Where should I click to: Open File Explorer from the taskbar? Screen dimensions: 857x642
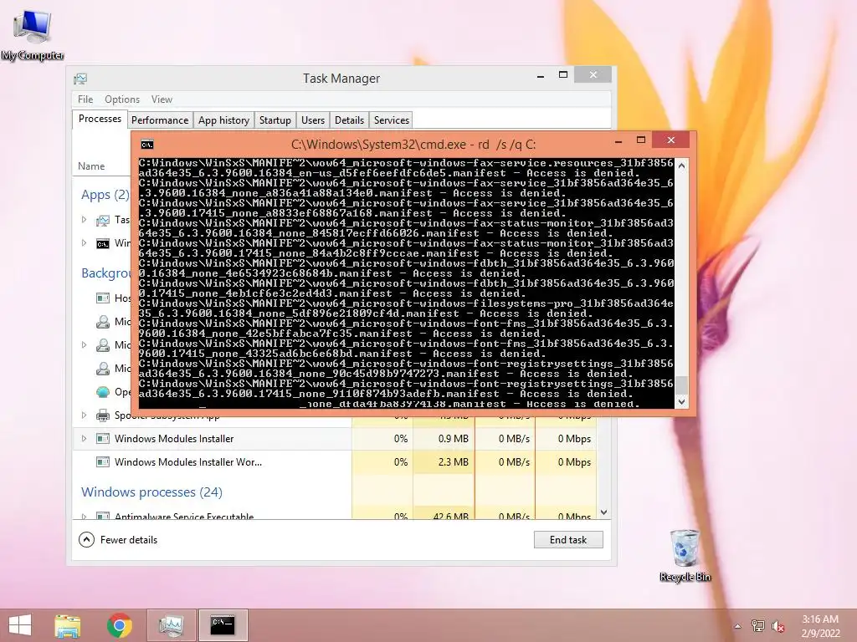coord(68,625)
